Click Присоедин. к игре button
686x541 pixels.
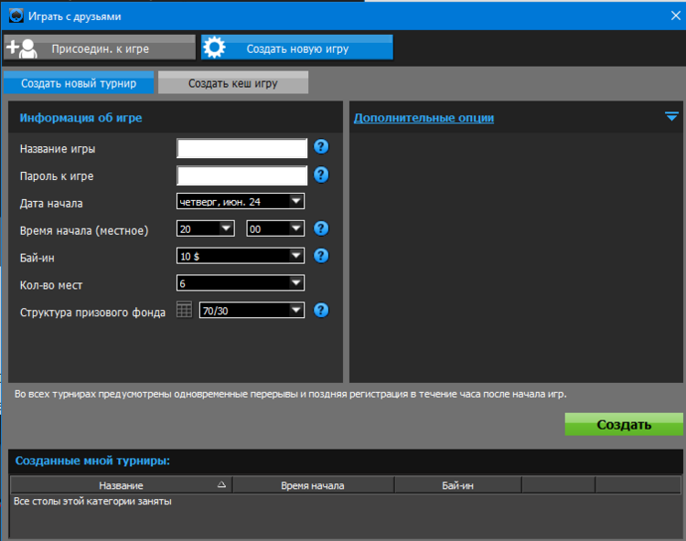(99, 48)
